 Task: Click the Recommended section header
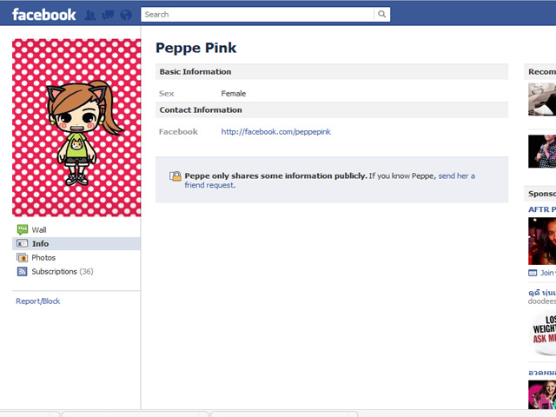tap(540, 71)
